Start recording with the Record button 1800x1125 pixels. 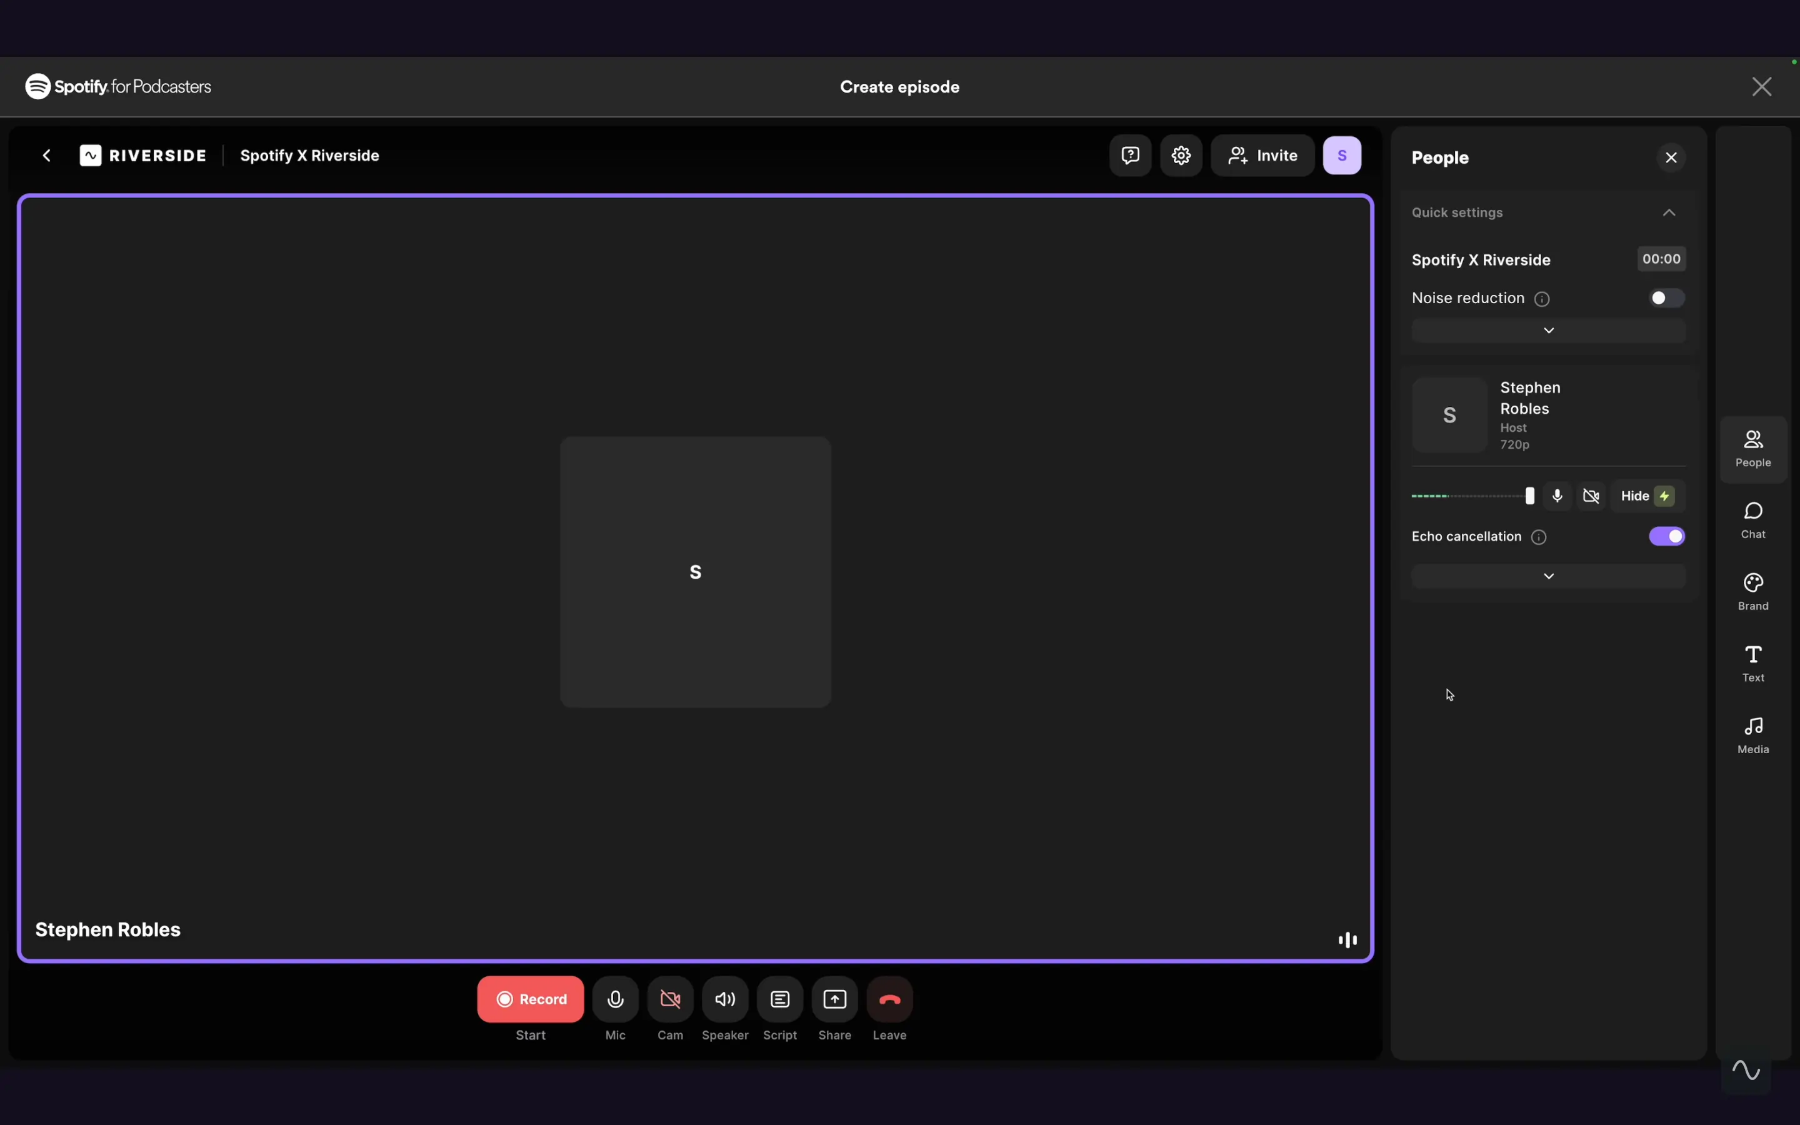(x=531, y=999)
